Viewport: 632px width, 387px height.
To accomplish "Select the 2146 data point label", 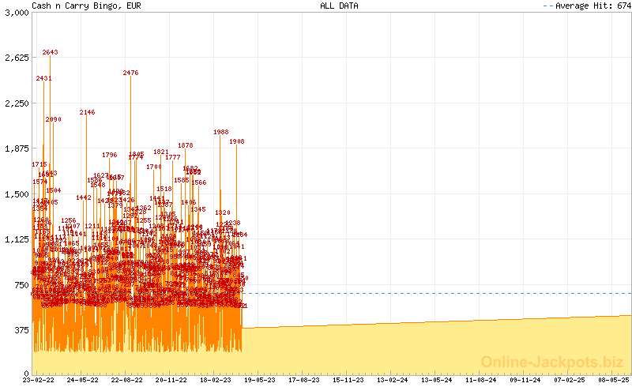I will coord(87,112).
